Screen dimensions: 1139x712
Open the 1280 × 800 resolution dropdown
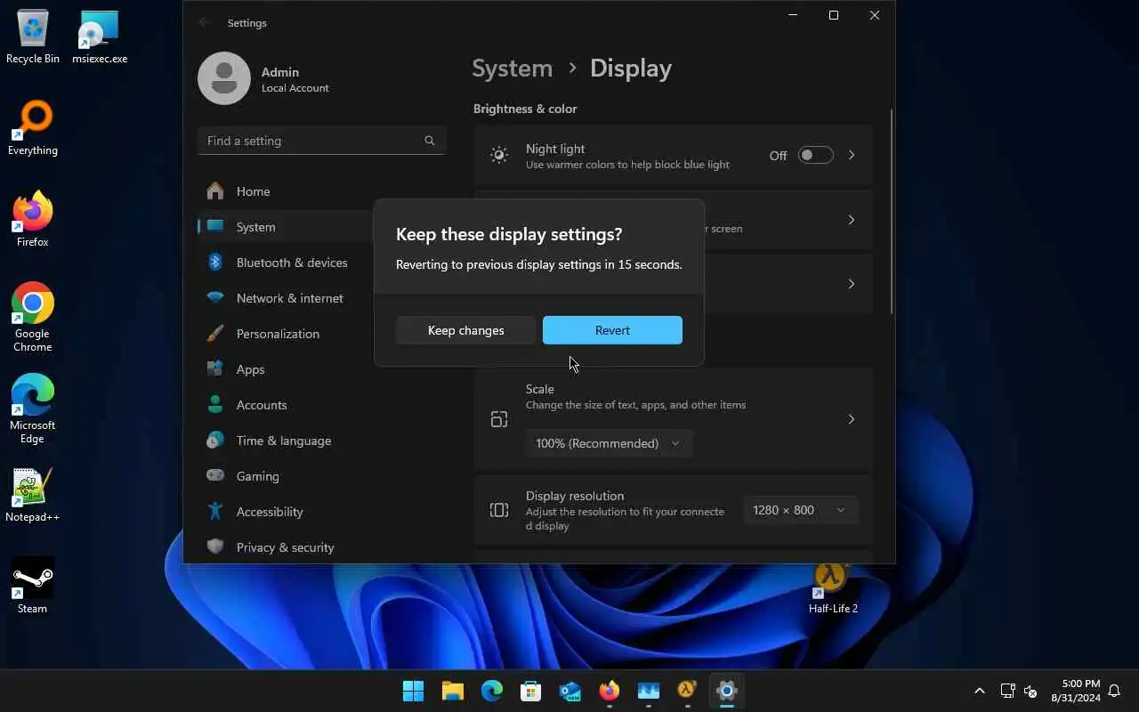pos(801,510)
